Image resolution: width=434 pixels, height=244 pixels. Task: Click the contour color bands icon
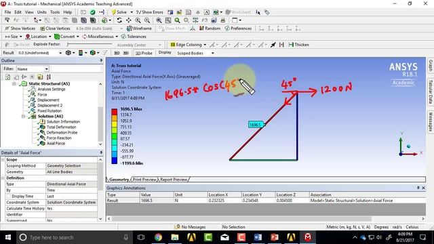point(81,53)
